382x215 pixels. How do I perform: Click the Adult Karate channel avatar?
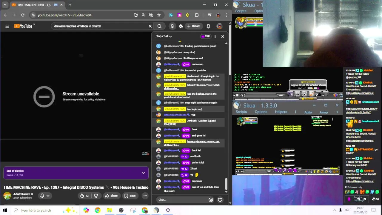click(x=7, y=196)
